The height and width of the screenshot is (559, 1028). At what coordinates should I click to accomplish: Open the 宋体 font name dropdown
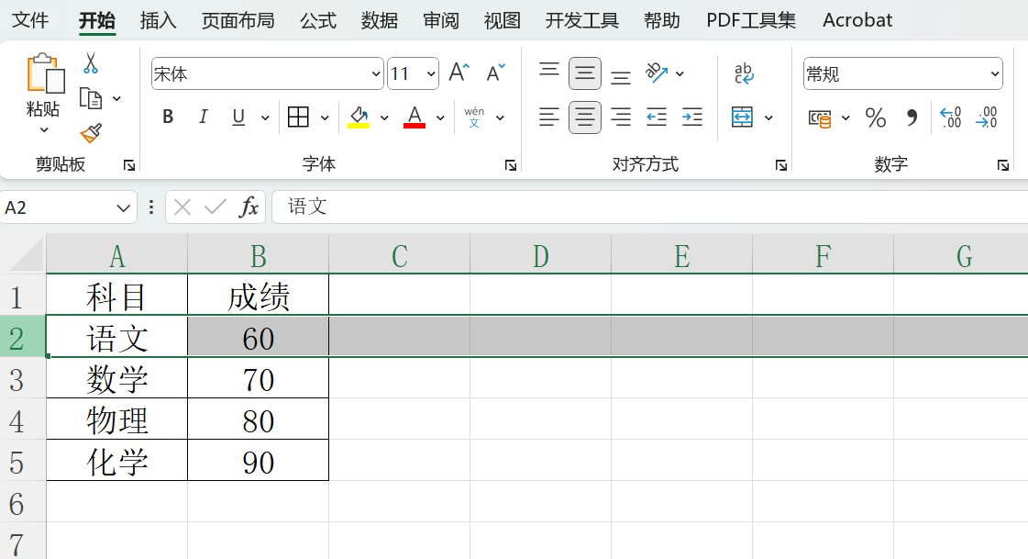pyautogui.click(x=376, y=73)
